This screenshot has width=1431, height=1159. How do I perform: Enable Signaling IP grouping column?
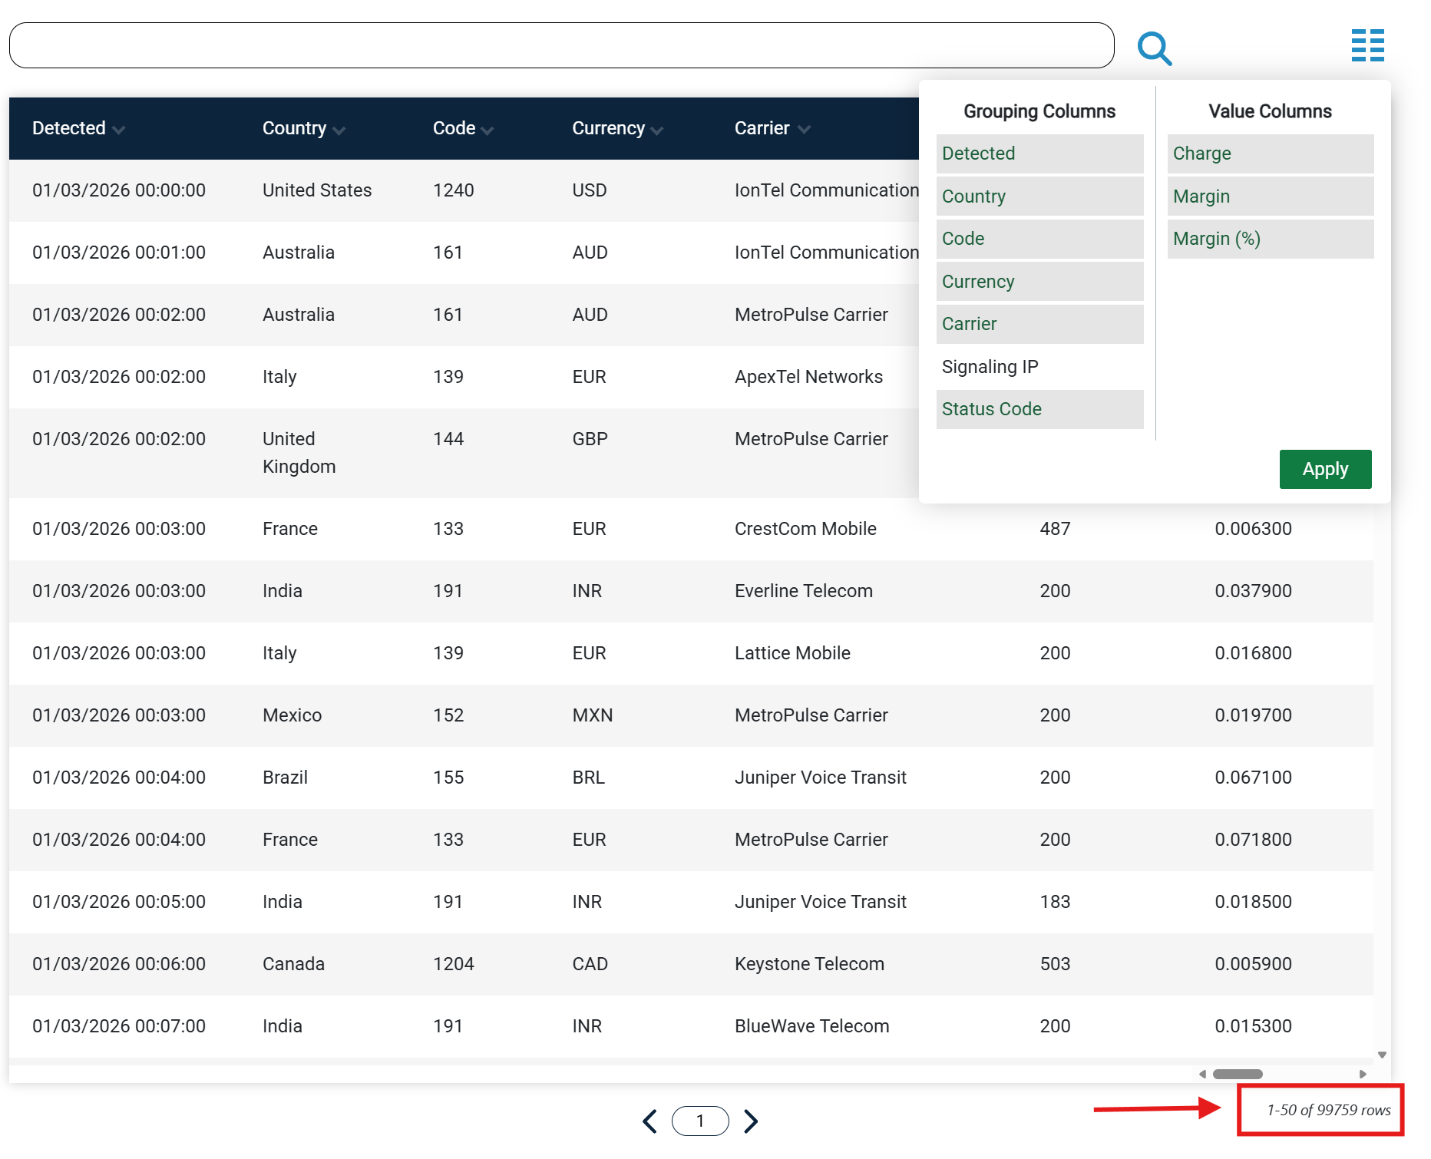point(1039,367)
